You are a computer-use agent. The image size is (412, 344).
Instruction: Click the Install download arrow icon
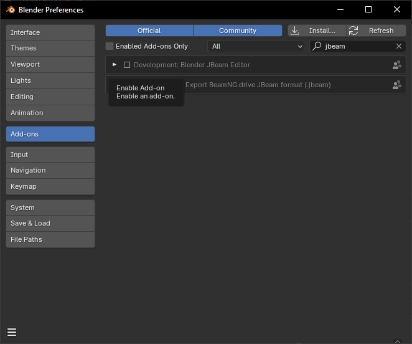click(295, 31)
